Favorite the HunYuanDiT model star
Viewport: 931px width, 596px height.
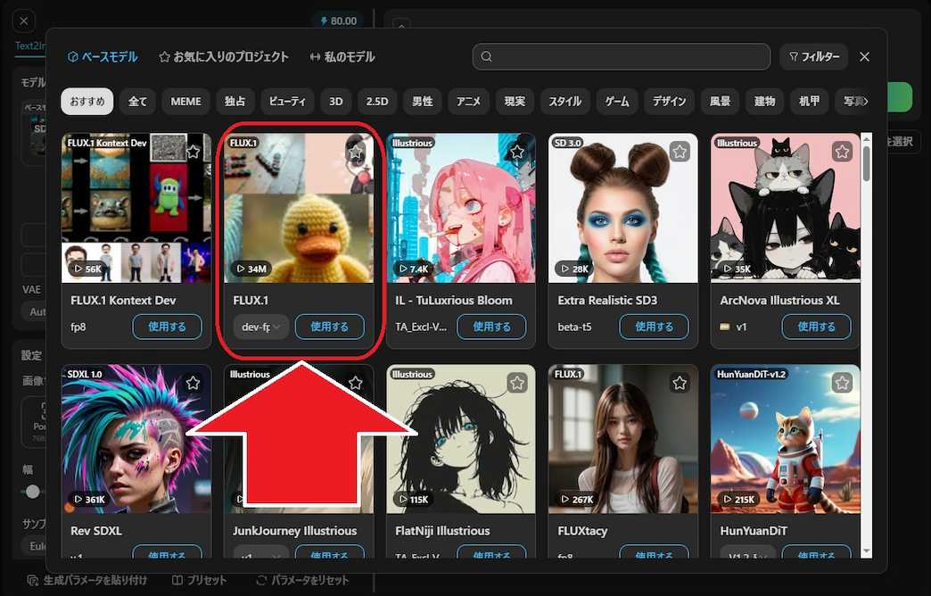click(x=842, y=383)
